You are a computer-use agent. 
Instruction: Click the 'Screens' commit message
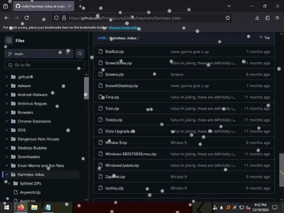point(177,74)
